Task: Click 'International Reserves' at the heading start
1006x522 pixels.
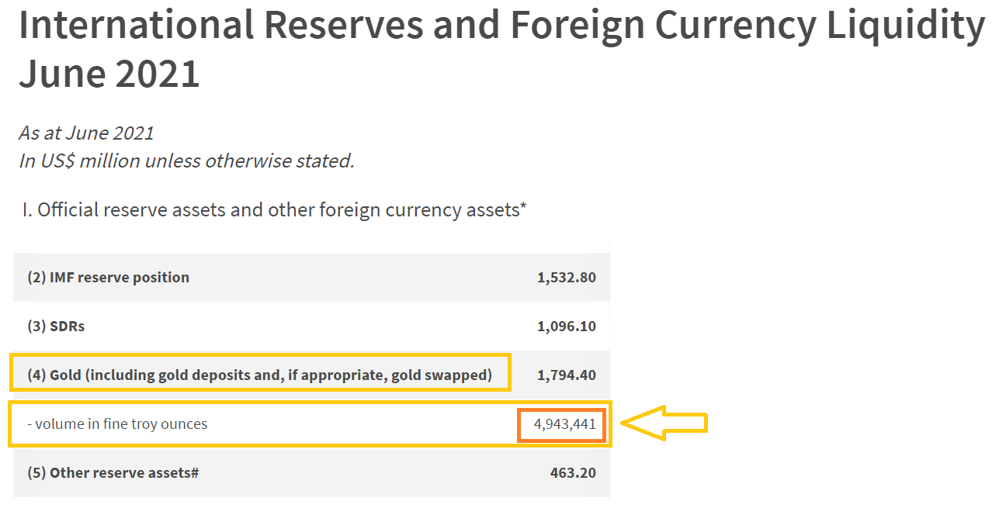Action: [220, 25]
